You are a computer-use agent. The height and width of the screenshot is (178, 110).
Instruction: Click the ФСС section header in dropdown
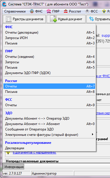click(x=9, y=100)
